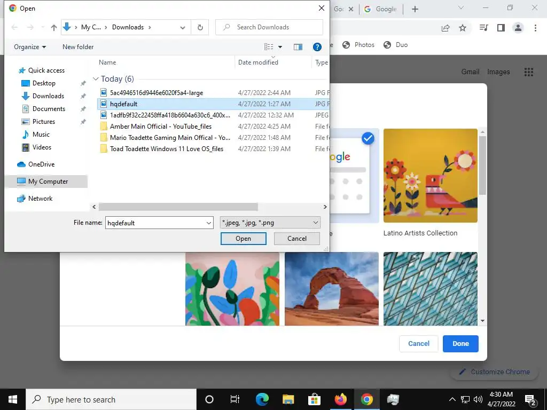Open view options dropdown arrow
The height and width of the screenshot is (410, 547).
(280, 47)
